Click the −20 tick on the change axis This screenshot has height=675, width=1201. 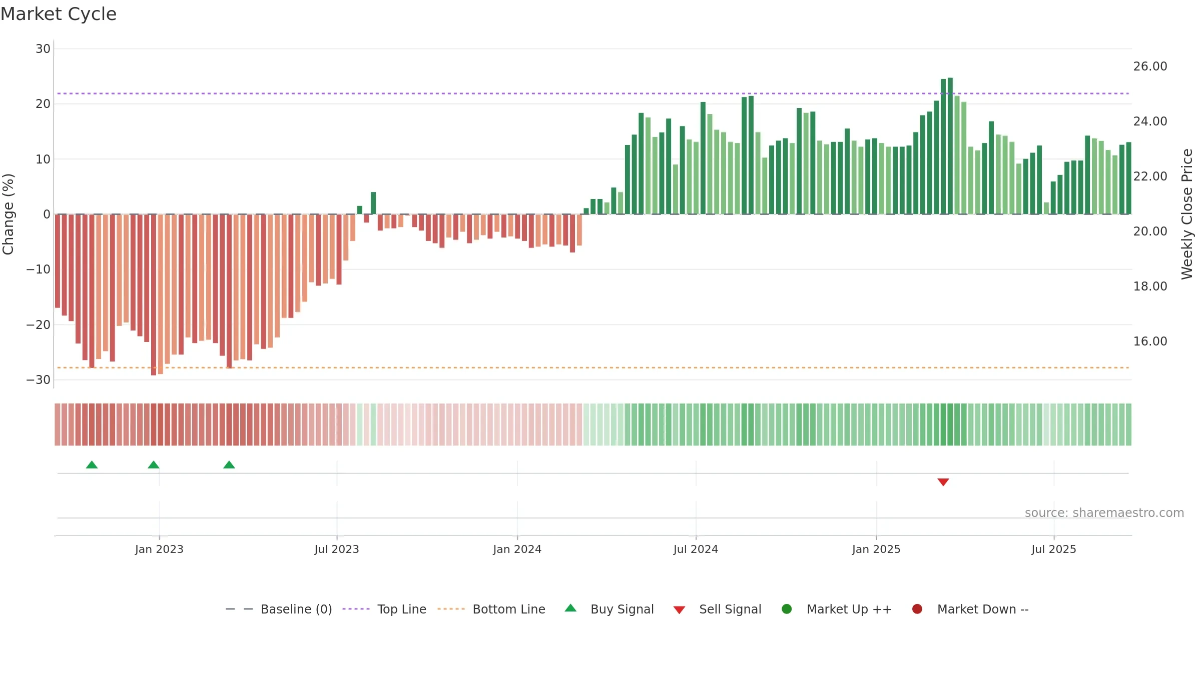click(x=39, y=324)
